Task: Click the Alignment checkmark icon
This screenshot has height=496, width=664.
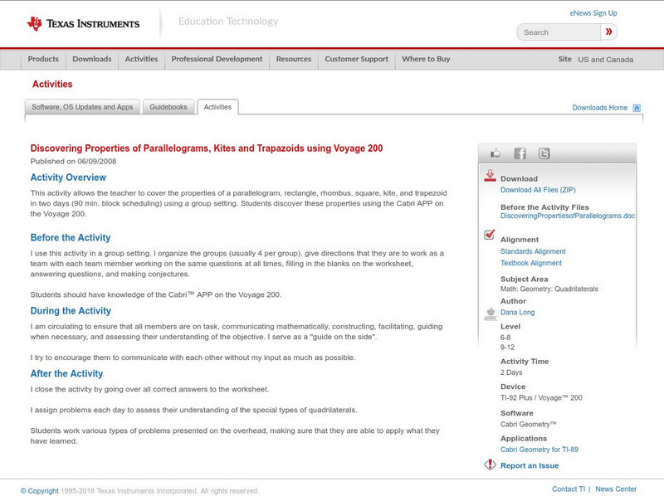Action: pos(489,235)
